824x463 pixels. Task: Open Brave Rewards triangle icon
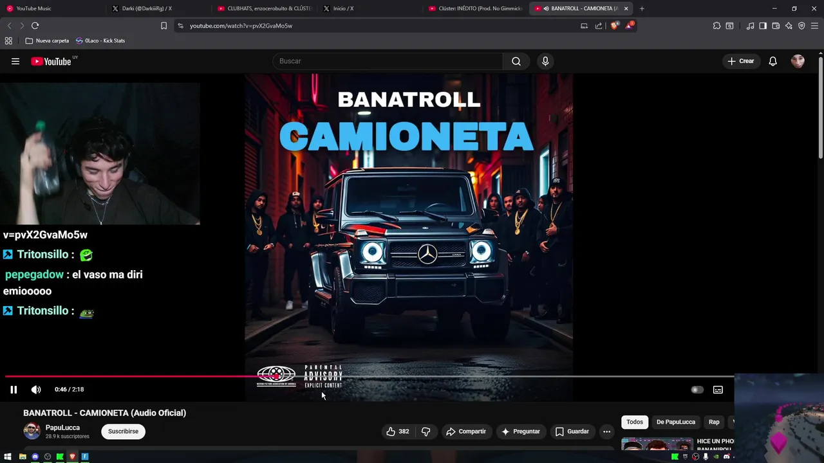click(x=630, y=26)
